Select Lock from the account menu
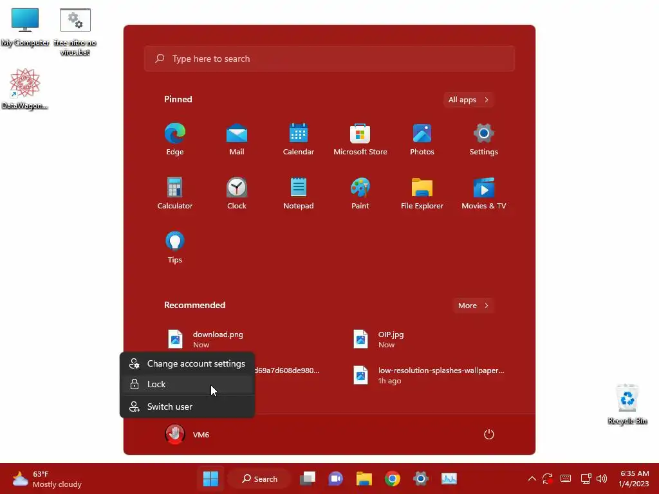 coord(187,384)
